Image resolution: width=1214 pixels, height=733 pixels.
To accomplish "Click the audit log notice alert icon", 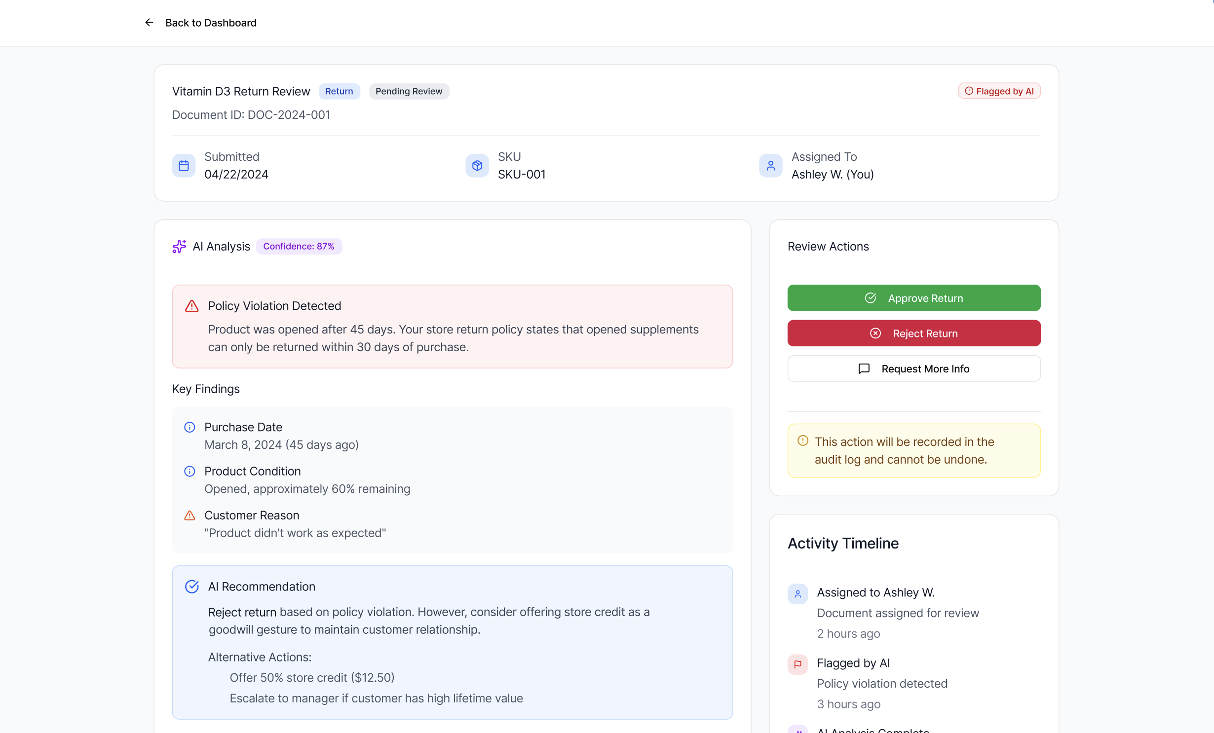I will click(803, 440).
